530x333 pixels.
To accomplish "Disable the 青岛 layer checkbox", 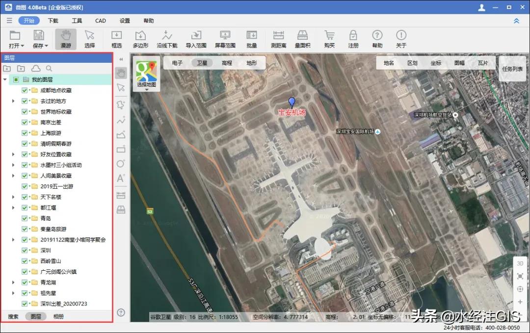I will click(24, 218).
